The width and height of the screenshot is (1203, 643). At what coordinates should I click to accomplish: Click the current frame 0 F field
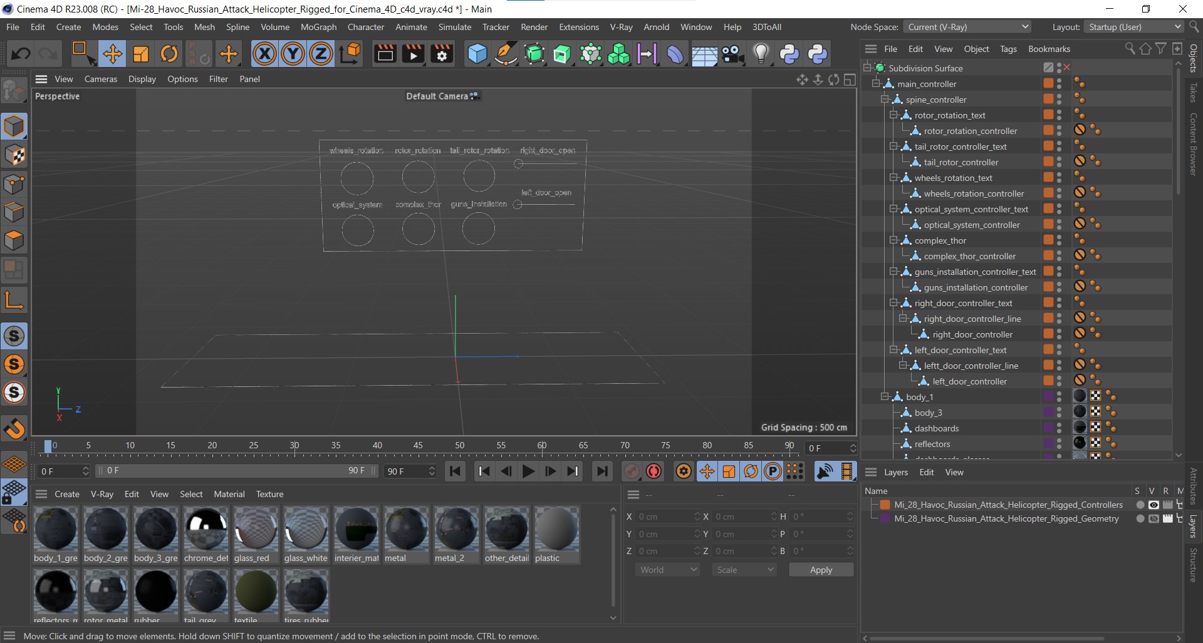coord(64,471)
